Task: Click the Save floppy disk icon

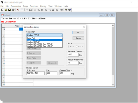Action: tap(9, 10)
